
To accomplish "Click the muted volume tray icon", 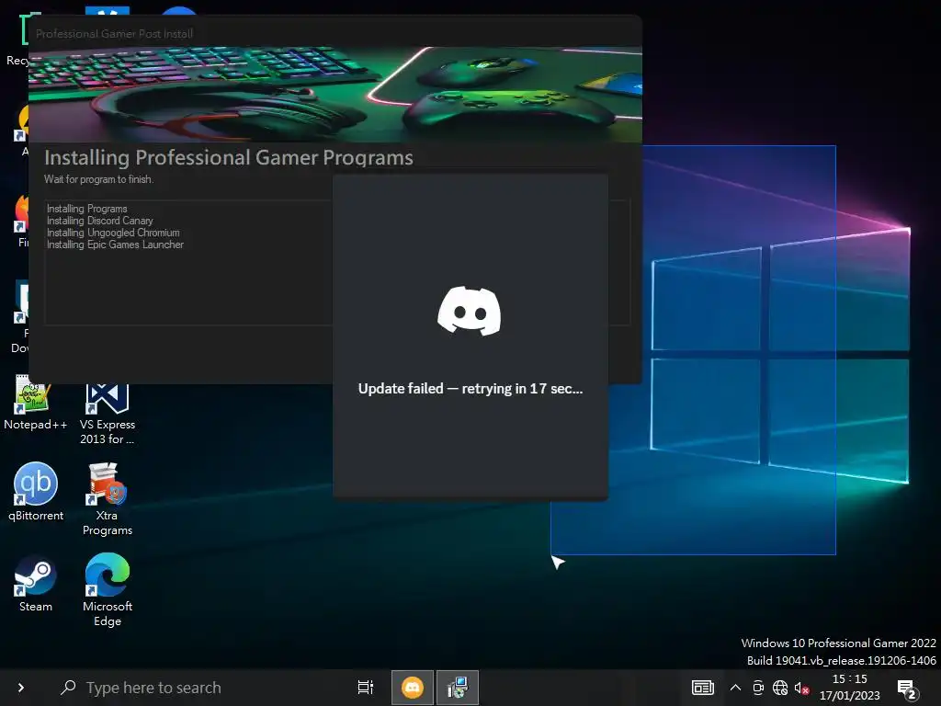I will (801, 688).
